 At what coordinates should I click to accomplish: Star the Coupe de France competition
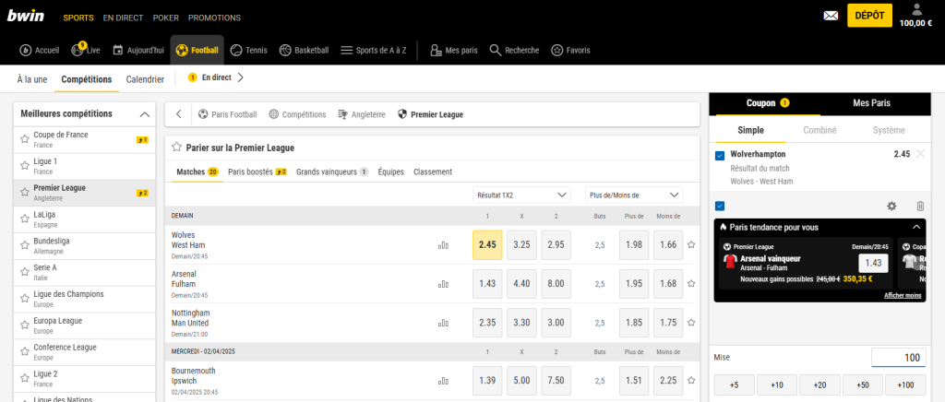pyautogui.click(x=25, y=139)
